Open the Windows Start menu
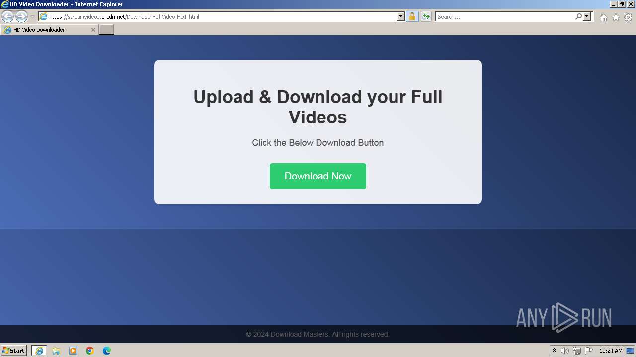This screenshot has height=357, width=636. [x=13, y=351]
